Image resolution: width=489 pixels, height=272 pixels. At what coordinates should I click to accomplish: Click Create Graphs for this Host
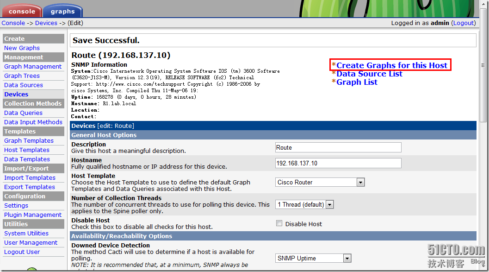coord(392,65)
